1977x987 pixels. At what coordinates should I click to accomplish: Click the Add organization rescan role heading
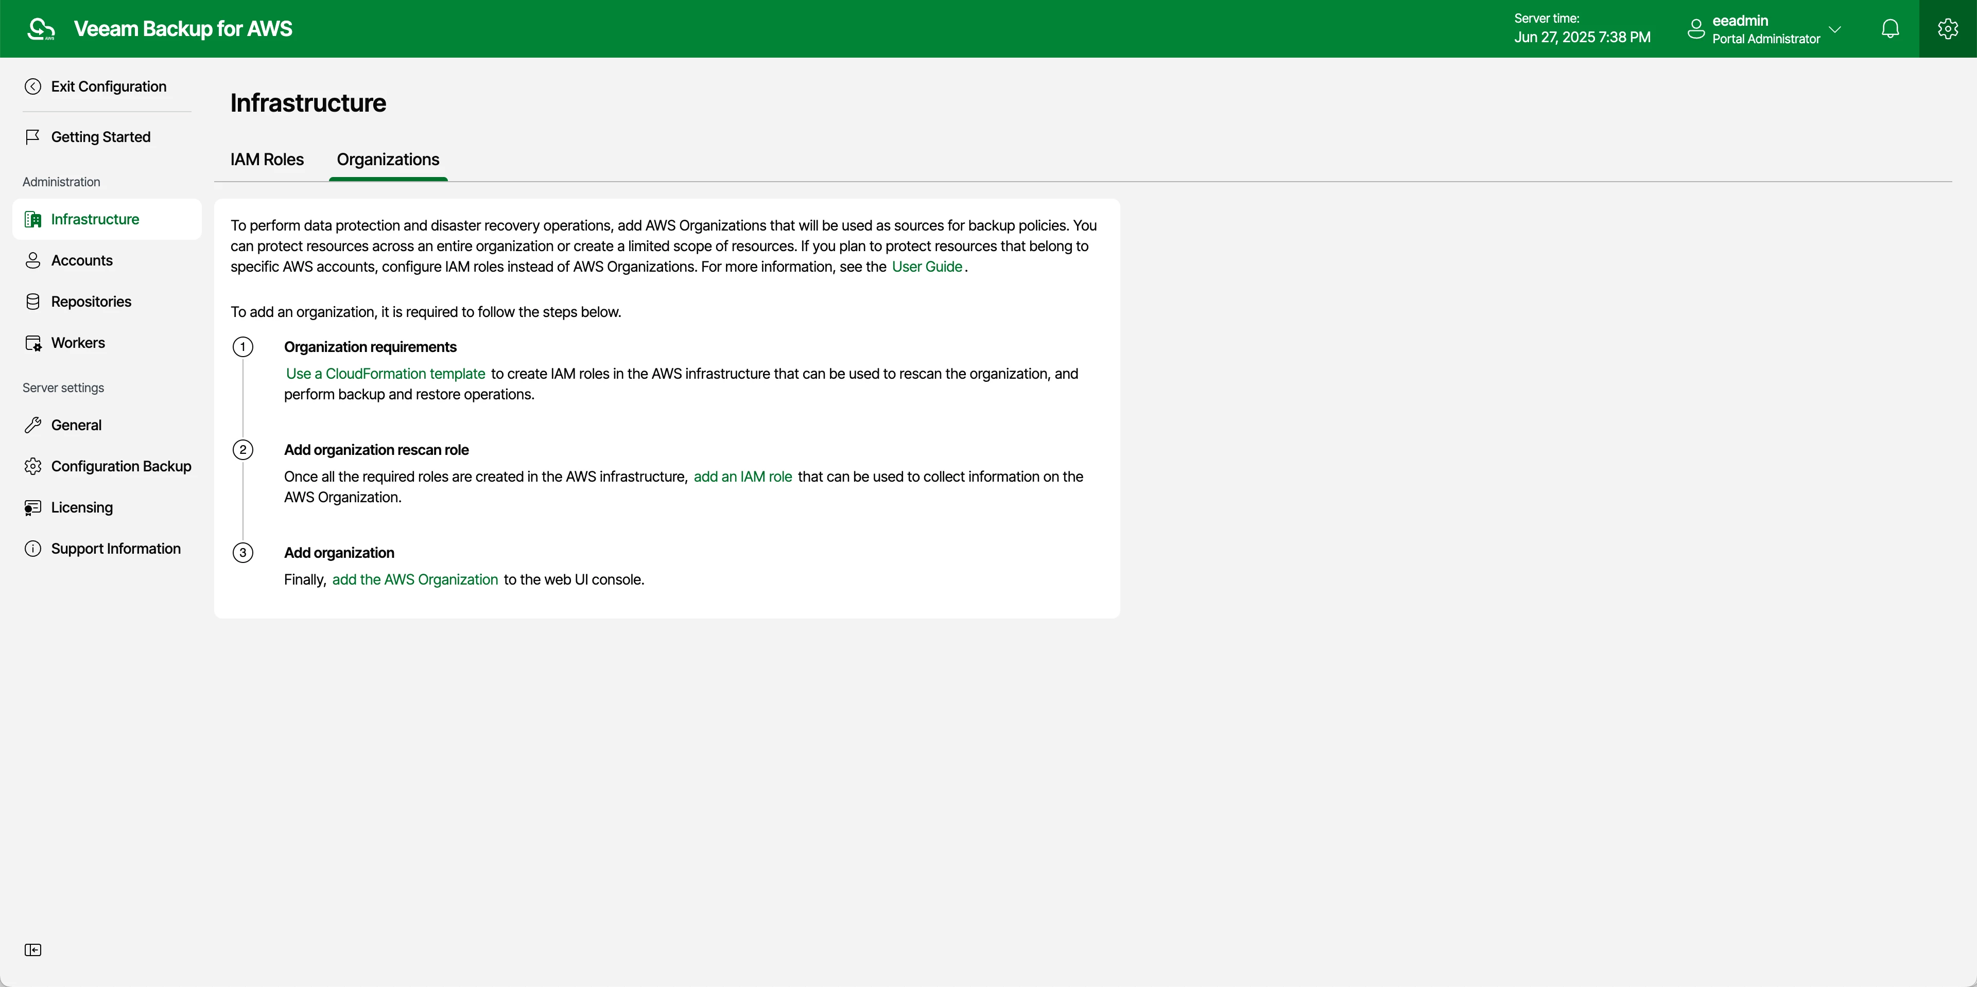pyautogui.click(x=376, y=449)
